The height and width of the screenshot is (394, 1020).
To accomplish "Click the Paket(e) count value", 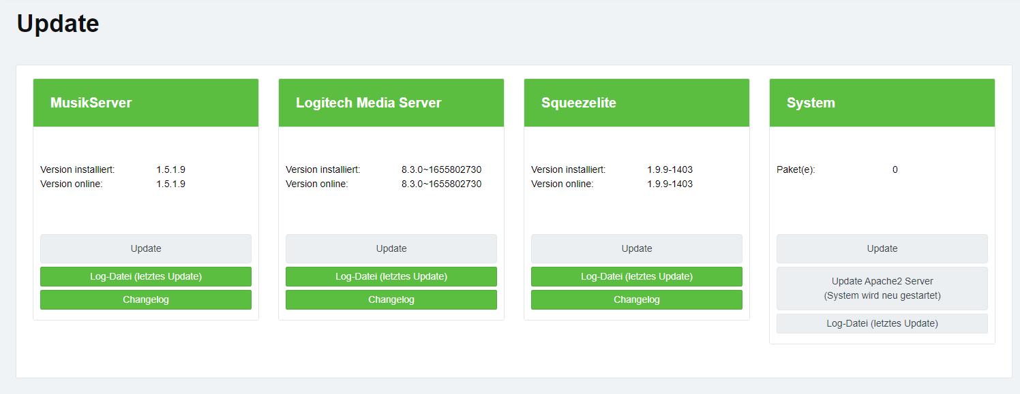I will coord(895,169).
